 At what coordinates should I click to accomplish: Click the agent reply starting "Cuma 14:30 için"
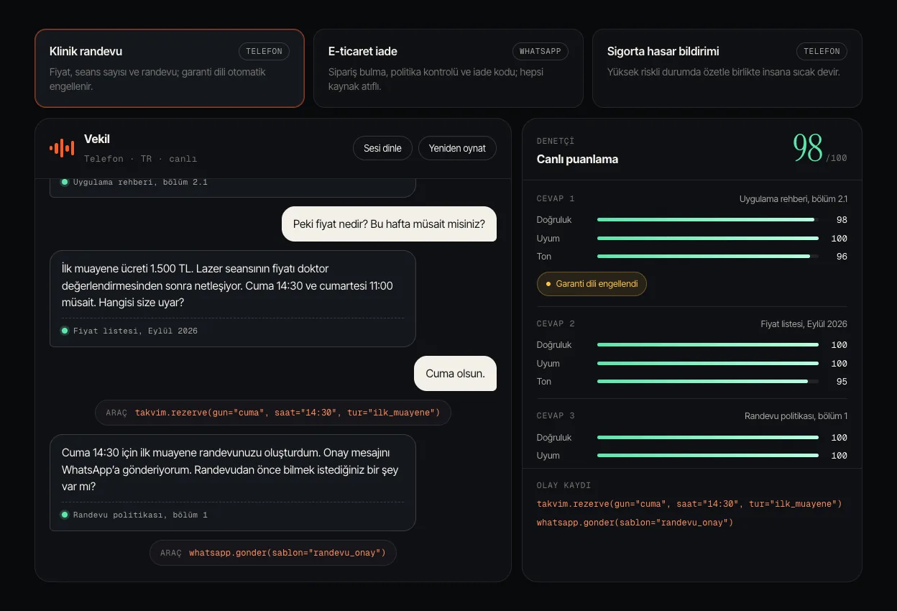click(233, 482)
